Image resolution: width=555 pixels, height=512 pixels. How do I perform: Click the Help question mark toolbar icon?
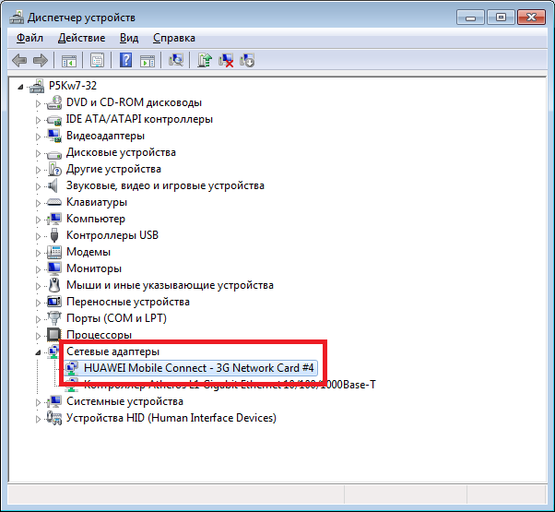tap(124, 61)
